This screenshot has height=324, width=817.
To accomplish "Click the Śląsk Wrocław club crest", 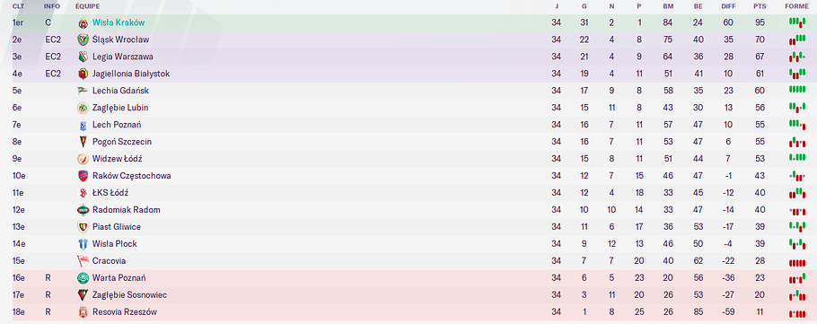I will pyautogui.click(x=83, y=40).
